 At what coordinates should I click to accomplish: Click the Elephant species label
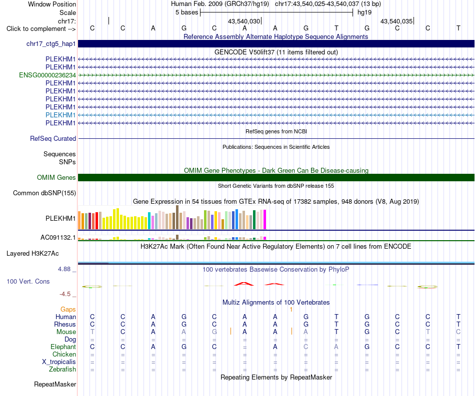click(63, 347)
